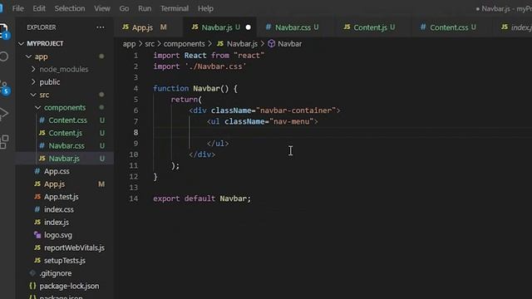This screenshot has height=299, width=532.
Task: Click './Navbar.css' import path
Action: pos(215,66)
